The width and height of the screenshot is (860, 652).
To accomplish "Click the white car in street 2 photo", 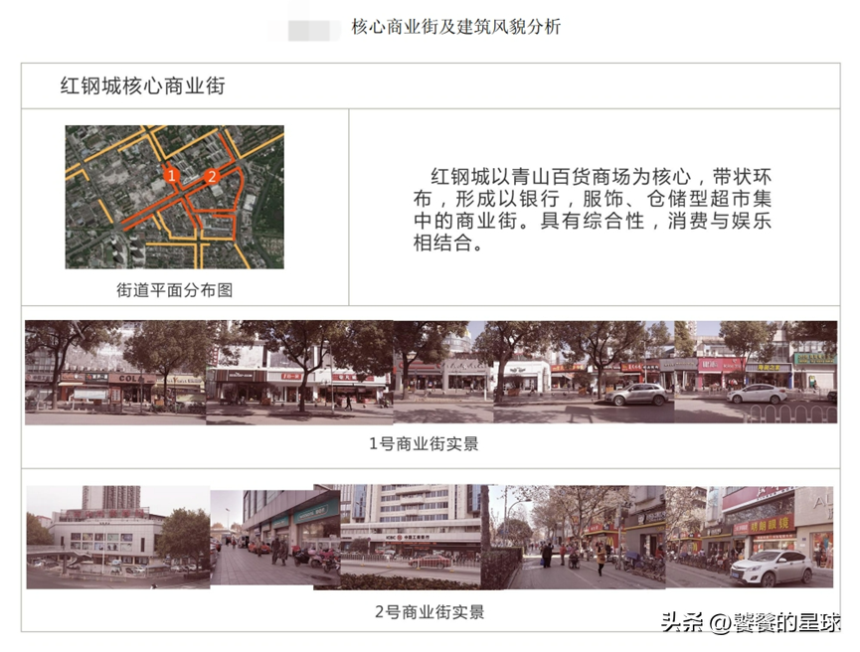I will point(772,568).
